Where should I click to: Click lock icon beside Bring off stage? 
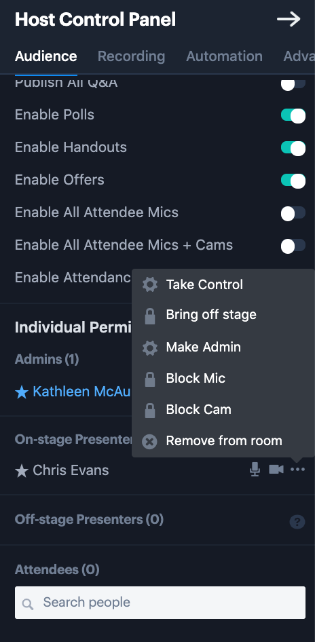pos(150,316)
